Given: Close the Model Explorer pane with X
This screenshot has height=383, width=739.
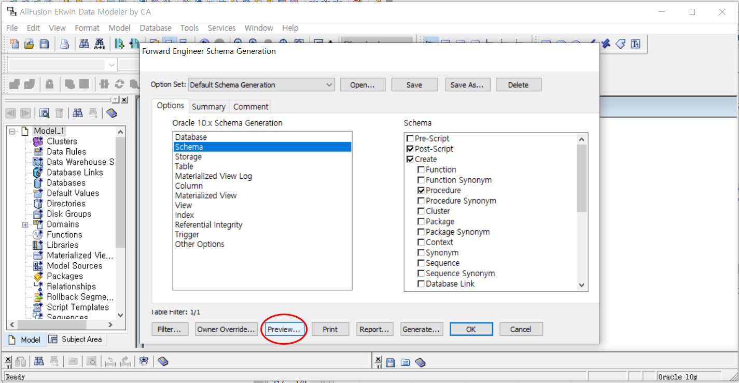Looking at the screenshot, I should point(124,99).
